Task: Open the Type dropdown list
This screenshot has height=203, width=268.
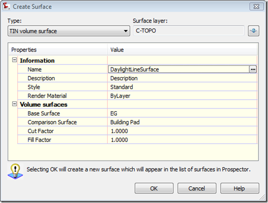Action: pos(126,31)
